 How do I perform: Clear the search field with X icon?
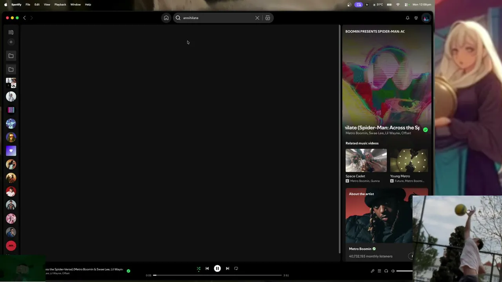[x=257, y=18]
